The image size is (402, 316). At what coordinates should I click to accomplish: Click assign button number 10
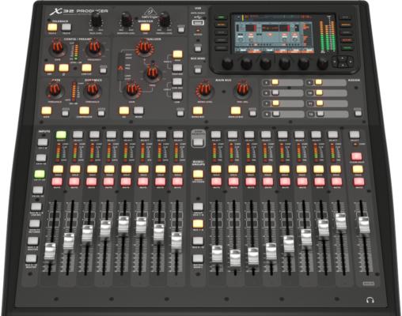pos(319,92)
